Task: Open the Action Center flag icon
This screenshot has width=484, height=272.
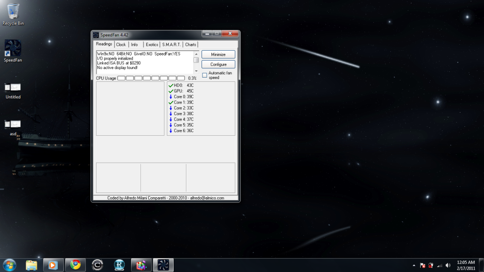Action: coord(422,265)
